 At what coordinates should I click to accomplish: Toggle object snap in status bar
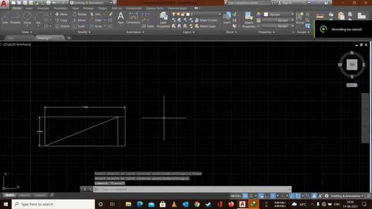[298, 196]
